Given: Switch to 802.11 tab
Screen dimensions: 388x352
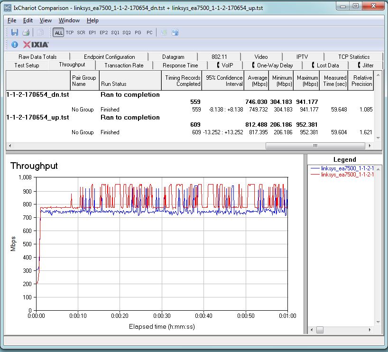Looking at the screenshot, I should (x=219, y=57).
